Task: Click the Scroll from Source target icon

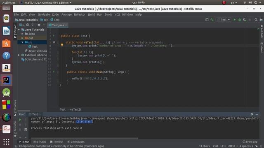Action: [x=28, y=25]
